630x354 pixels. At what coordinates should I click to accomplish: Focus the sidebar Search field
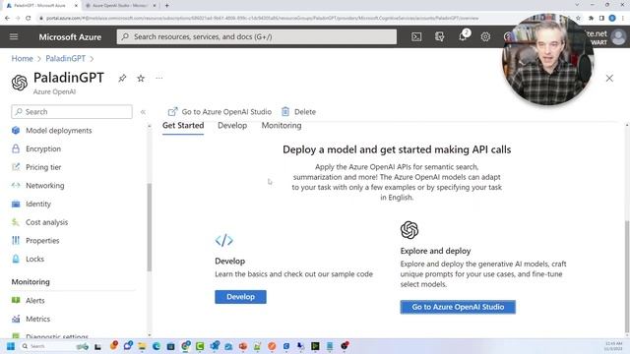72,111
